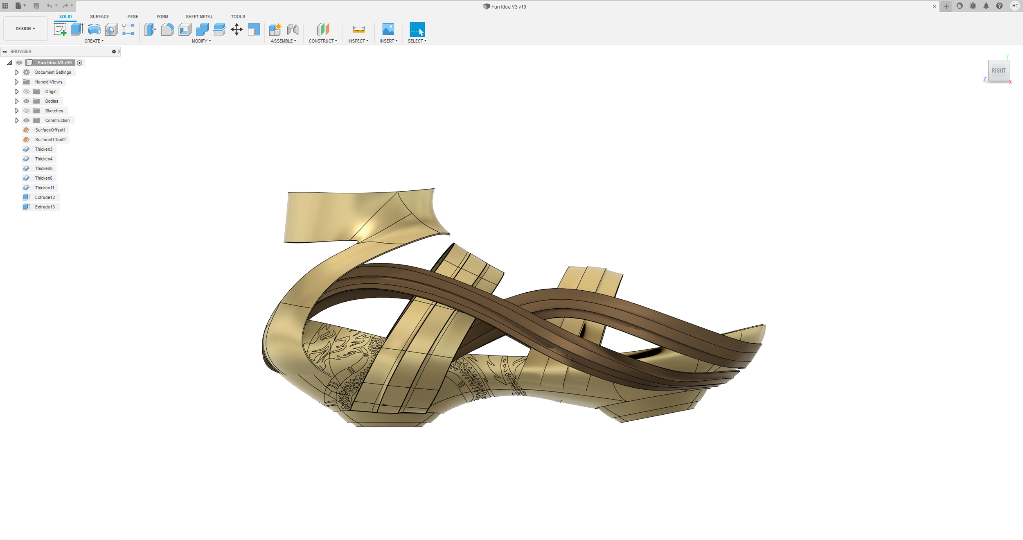This screenshot has width=1023, height=540.
Task: Toggle visibility of the Origin folder
Action: point(27,92)
